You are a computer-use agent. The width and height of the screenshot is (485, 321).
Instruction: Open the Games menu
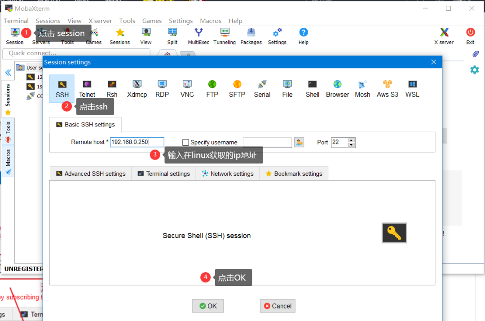(x=152, y=21)
